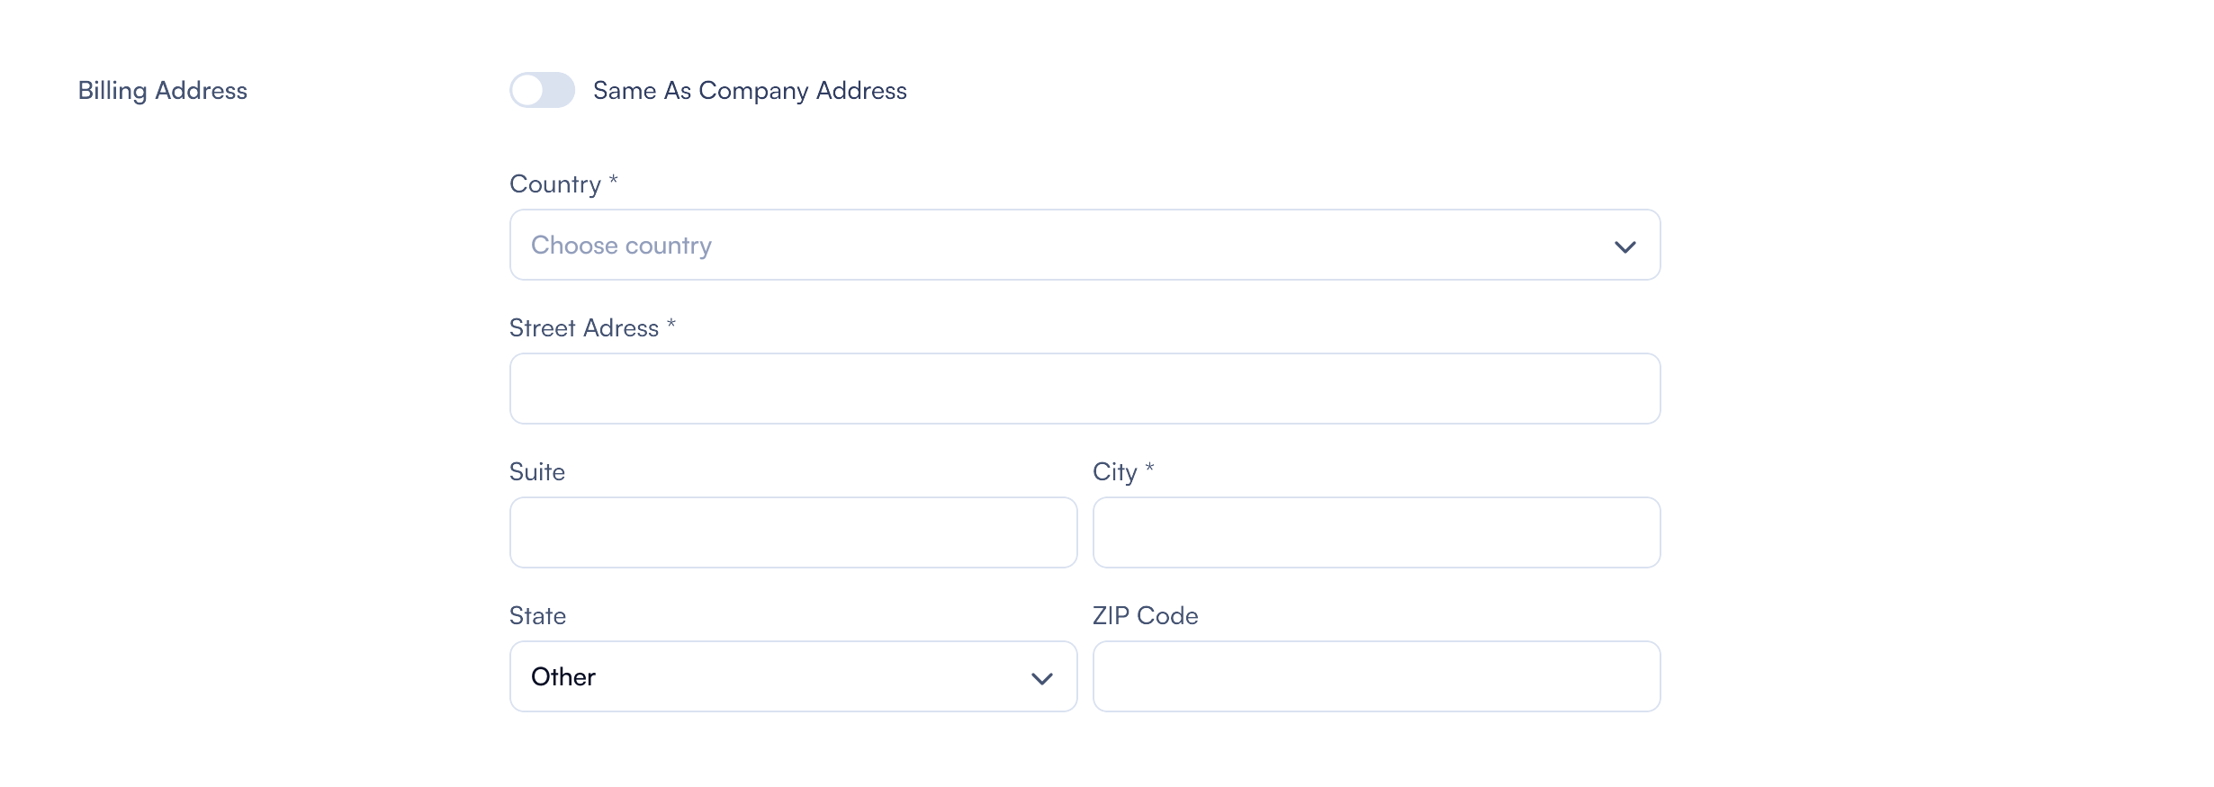Viewport: 2214px width, 787px height.
Task: Click the Same As Company Address label
Action: 750,91
